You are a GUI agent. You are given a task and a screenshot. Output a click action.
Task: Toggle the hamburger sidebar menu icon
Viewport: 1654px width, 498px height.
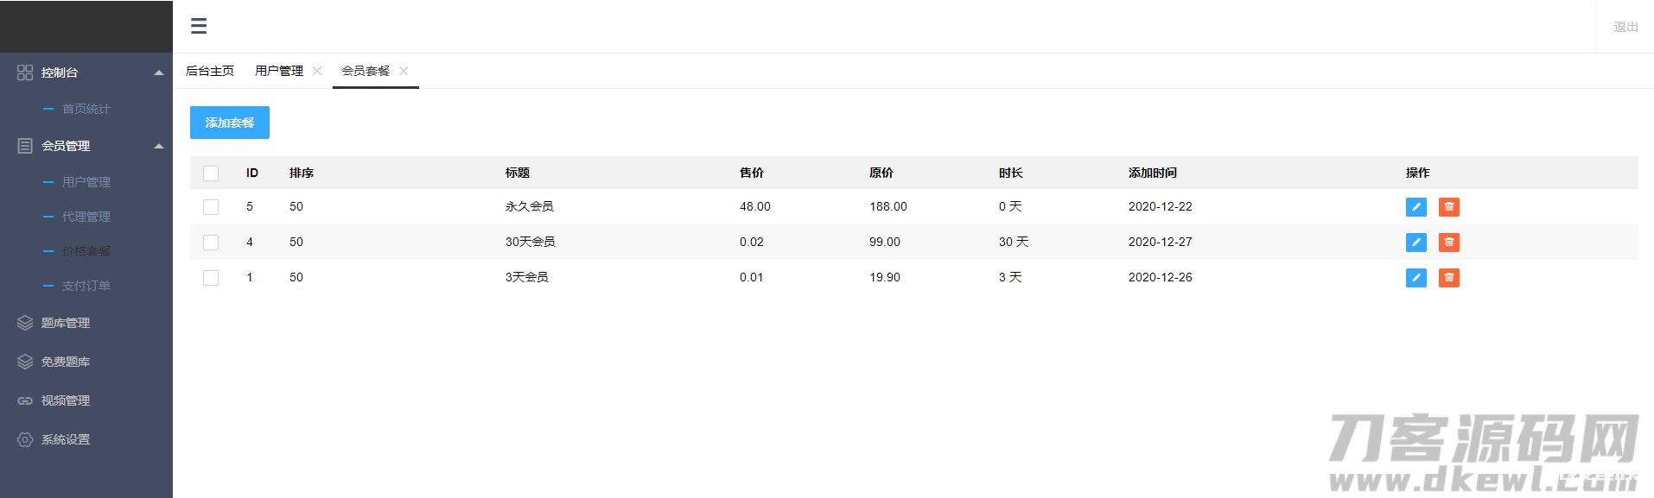(x=199, y=26)
